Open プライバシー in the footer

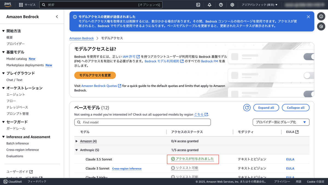tap(282, 181)
